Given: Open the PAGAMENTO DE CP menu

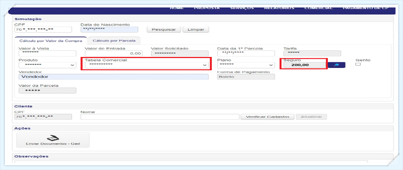Looking at the screenshot, I should tap(366, 8).
